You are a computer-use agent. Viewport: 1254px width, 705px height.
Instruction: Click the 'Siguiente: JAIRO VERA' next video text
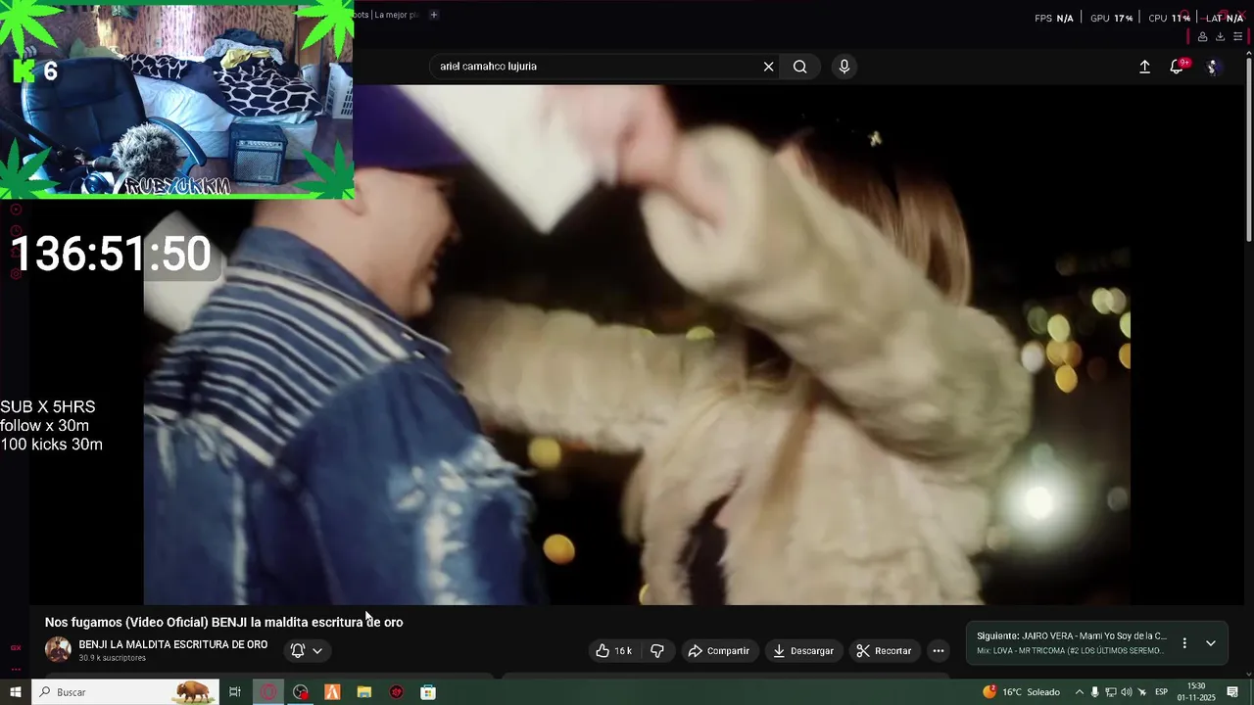tap(1072, 636)
